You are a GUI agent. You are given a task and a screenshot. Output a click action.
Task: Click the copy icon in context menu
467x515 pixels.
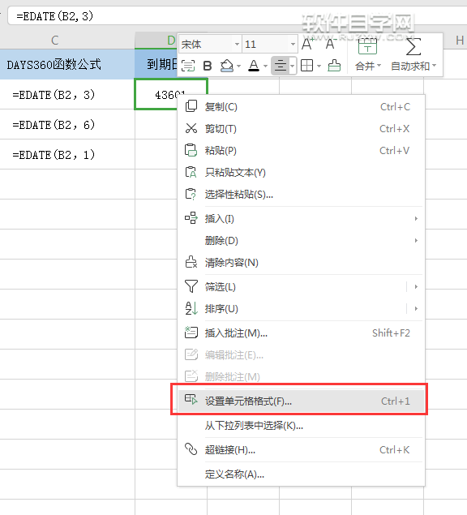tap(191, 106)
